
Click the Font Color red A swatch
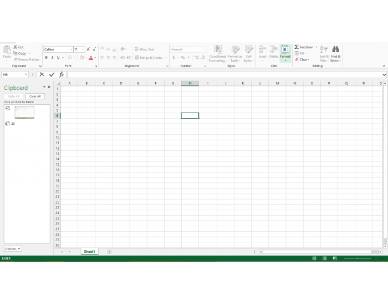91,58
